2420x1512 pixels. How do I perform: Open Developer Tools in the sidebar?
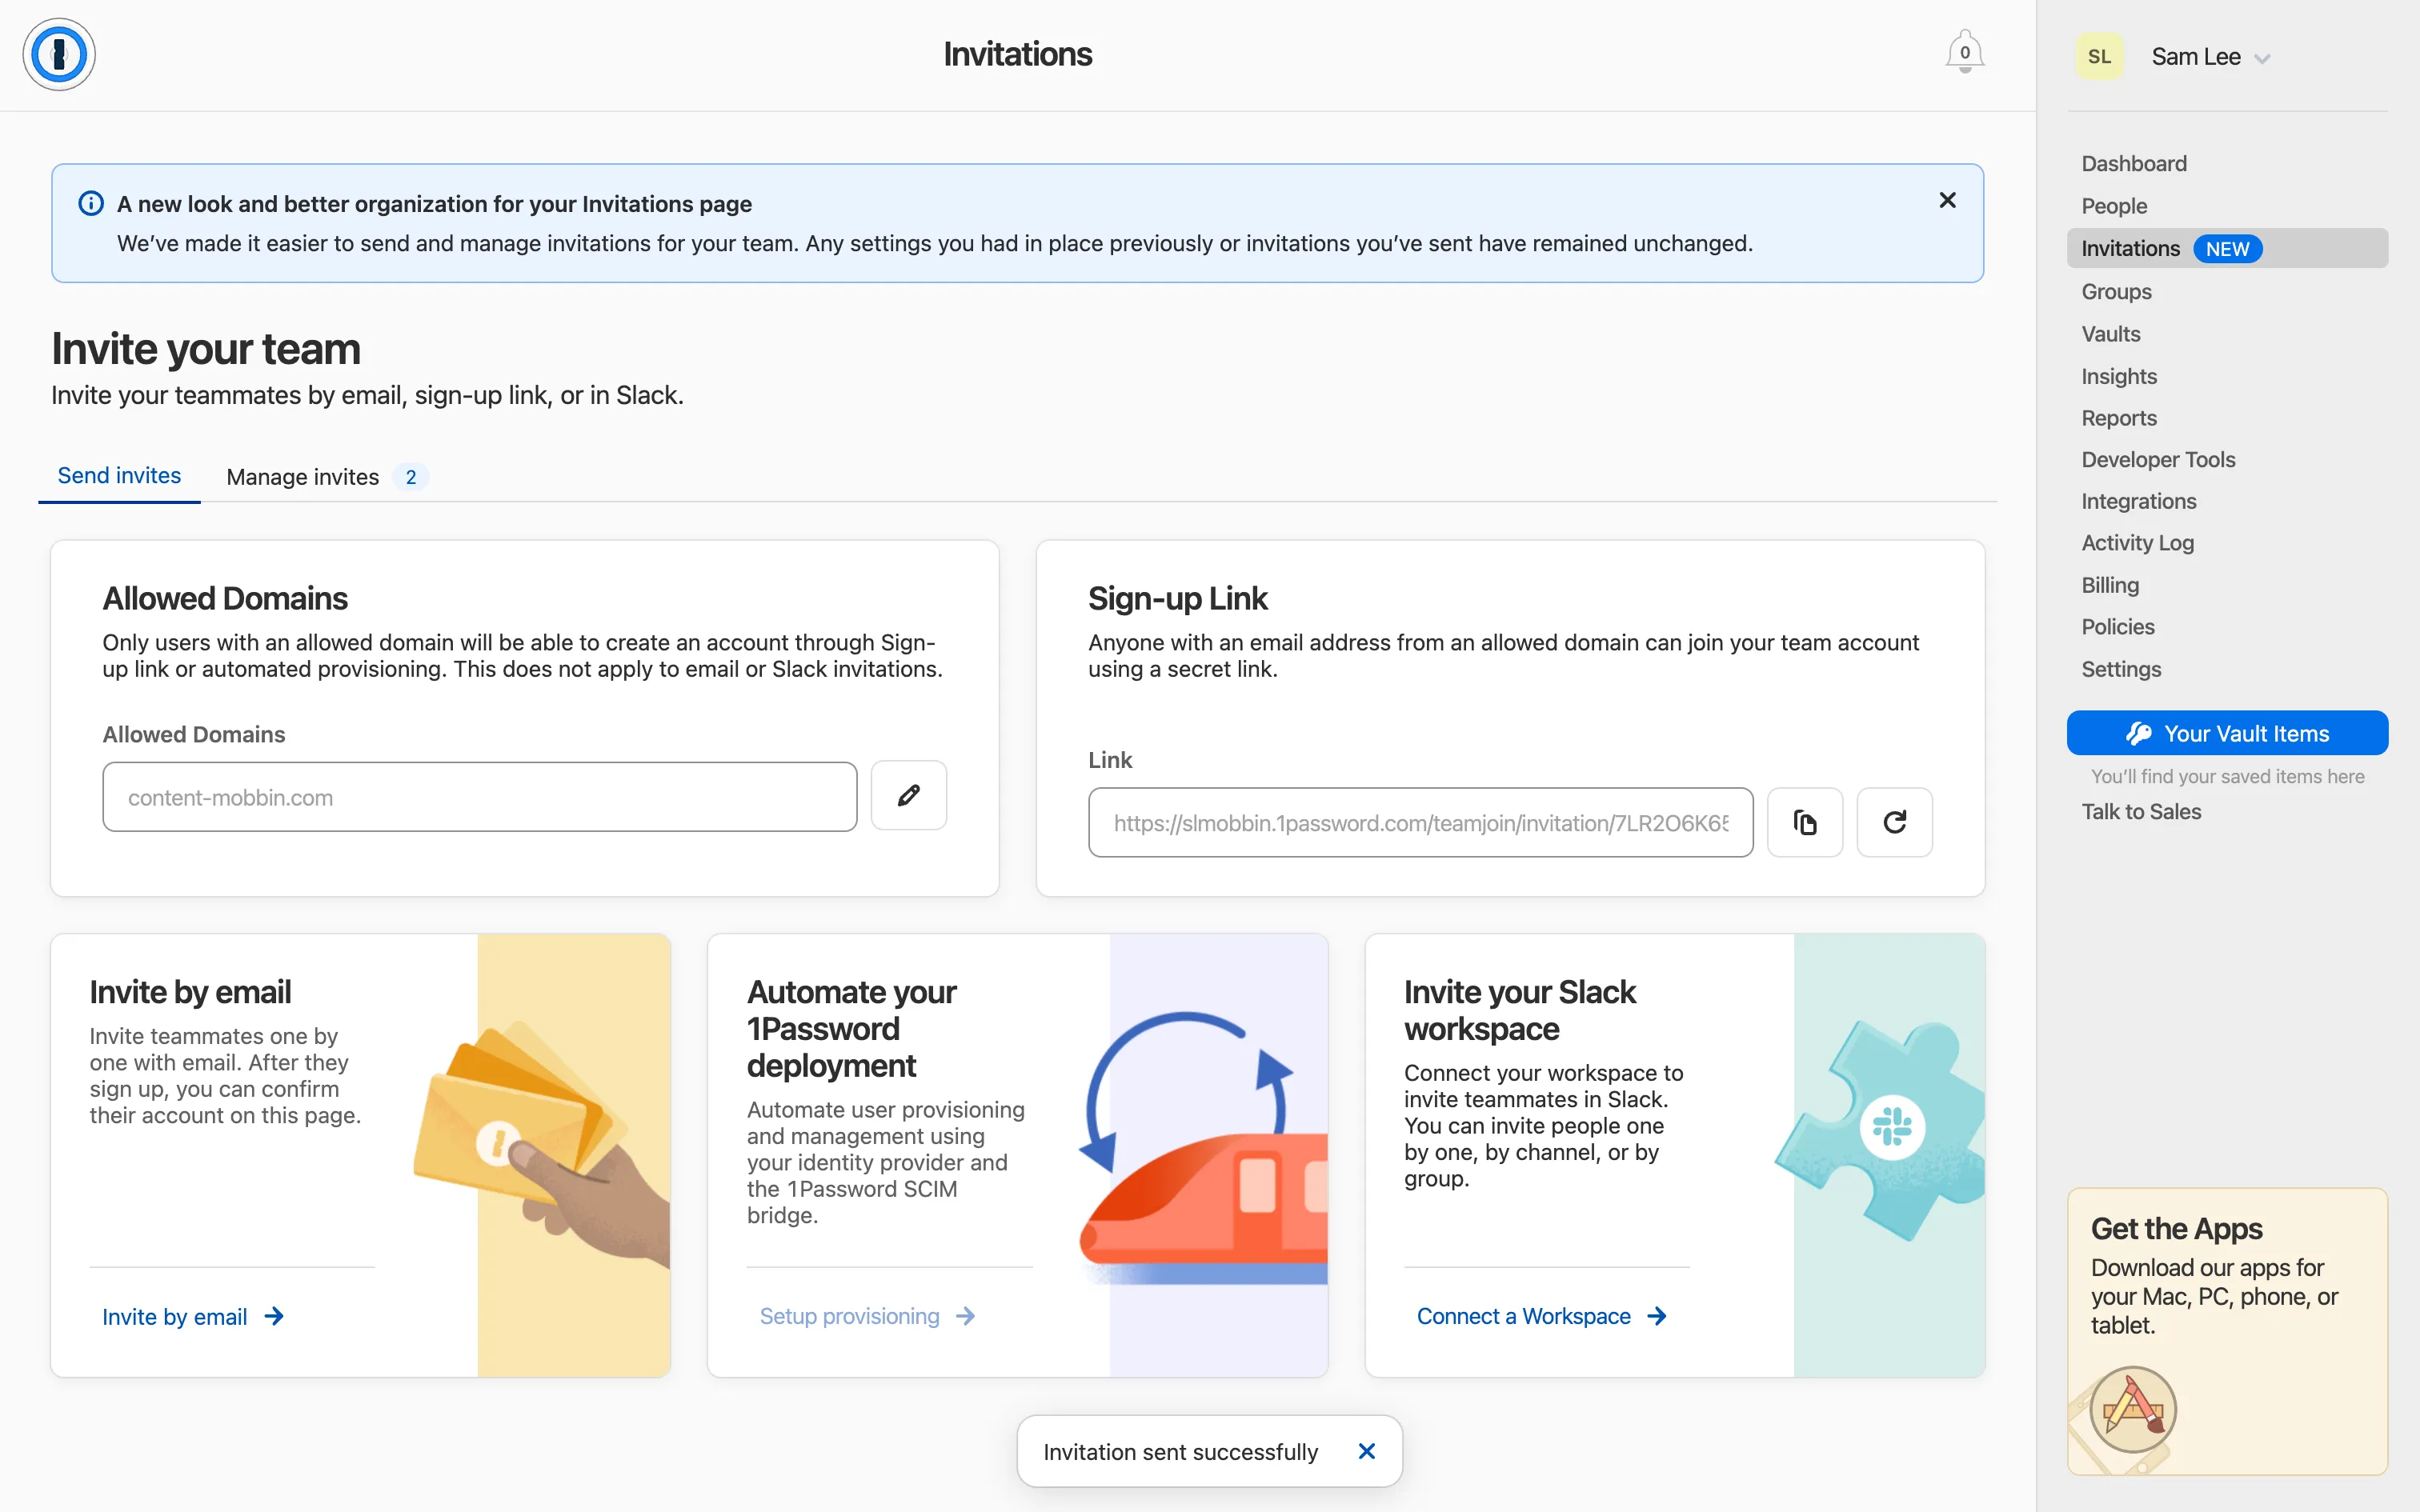[2158, 460]
